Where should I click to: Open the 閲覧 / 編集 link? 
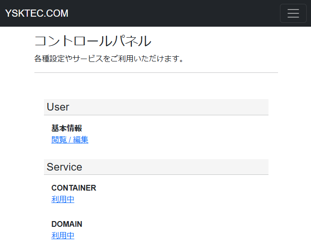pos(70,140)
